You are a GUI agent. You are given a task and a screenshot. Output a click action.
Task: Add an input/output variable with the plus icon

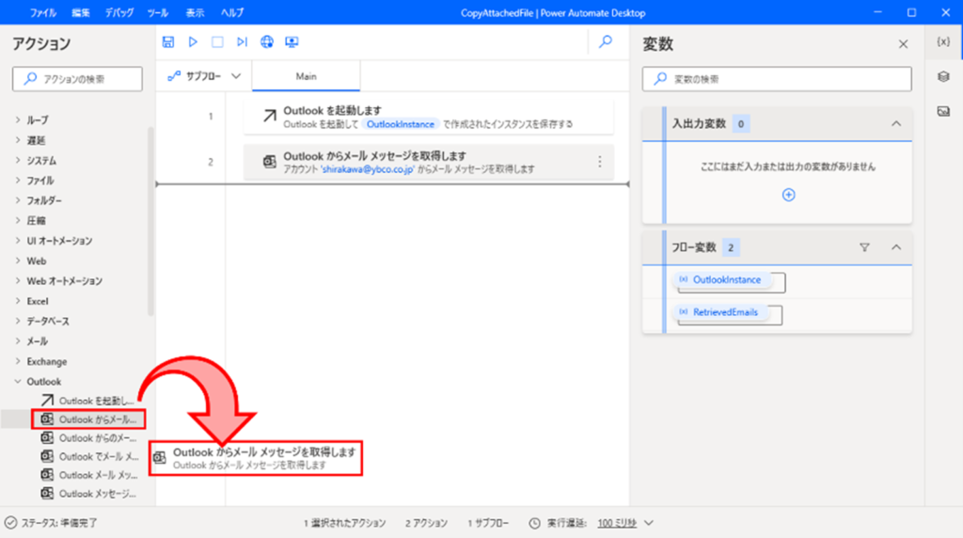[x=789, y=195]
